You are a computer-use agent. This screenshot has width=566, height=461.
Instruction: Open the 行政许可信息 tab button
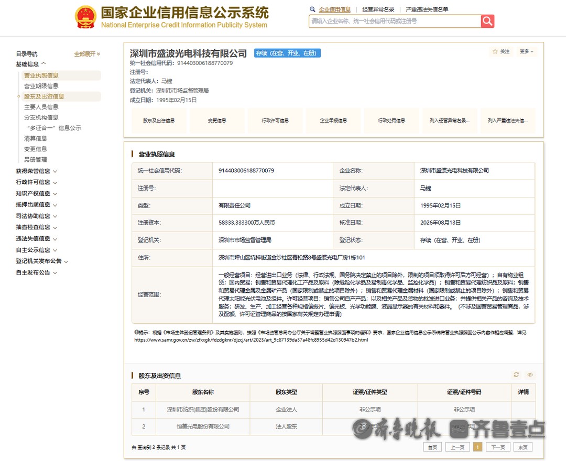275,120
